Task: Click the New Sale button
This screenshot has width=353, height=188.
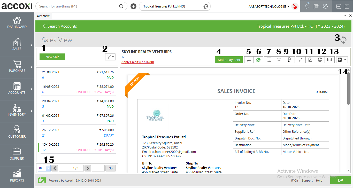Action: tap(52, 57)
